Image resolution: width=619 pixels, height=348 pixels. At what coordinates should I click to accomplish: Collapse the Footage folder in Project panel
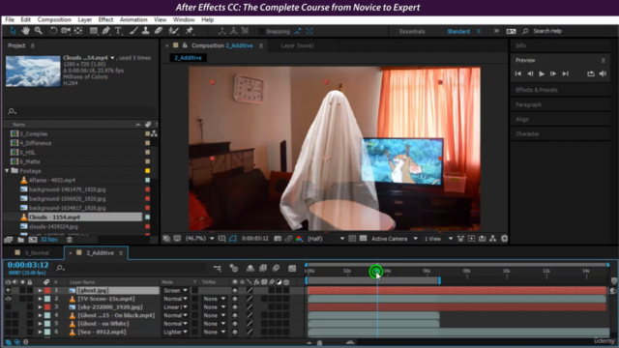click(x=7, y=171)
